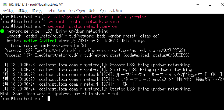
Task: Click the green service status dot
Action: [2, 31]
